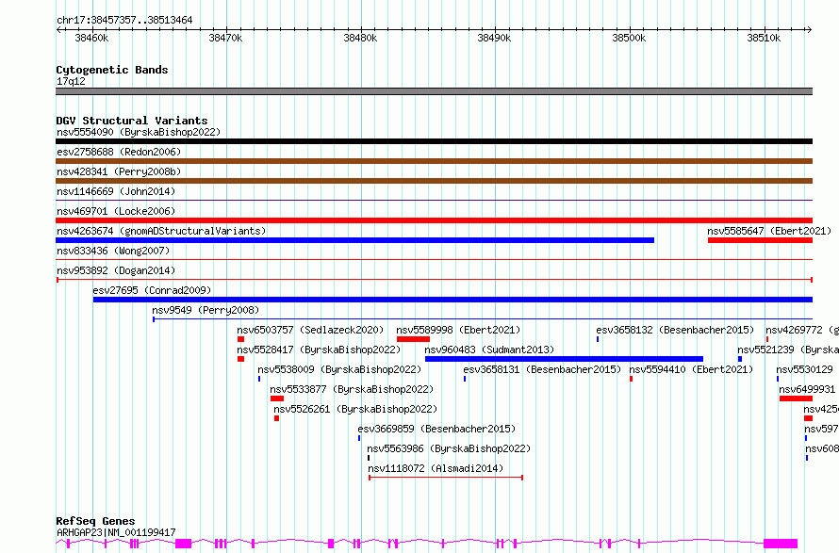Select the nsv5526261 (ByrskaBishop2022) label
The height and width of the screenshot is (553, 839).
355,409
